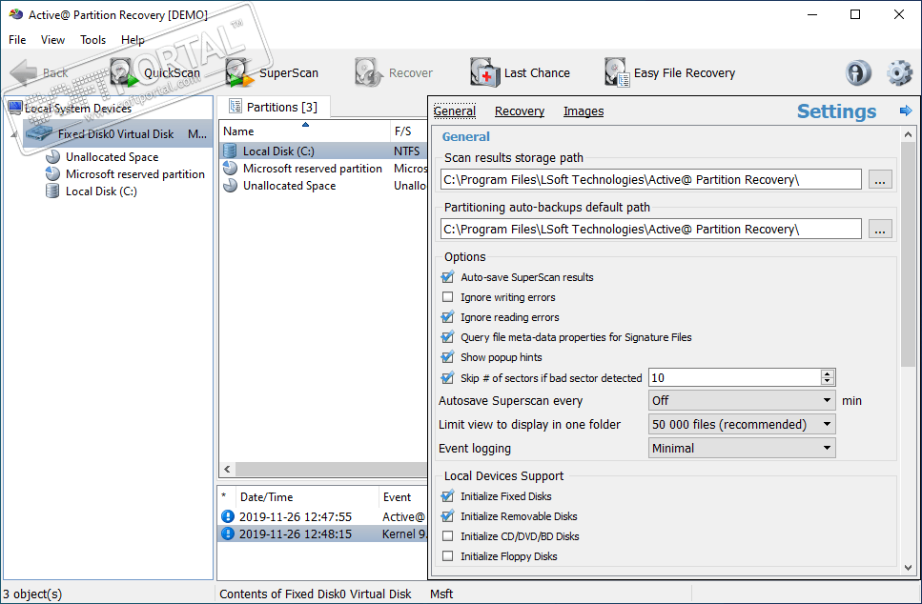The width and height of the screenshot is (922, 604).
Task: Switch to General settings tab
Action: click(455, 111)
